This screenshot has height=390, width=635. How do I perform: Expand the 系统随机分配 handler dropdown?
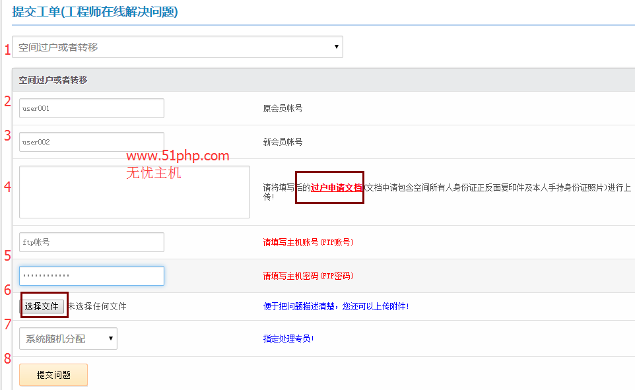coord(68,339)
